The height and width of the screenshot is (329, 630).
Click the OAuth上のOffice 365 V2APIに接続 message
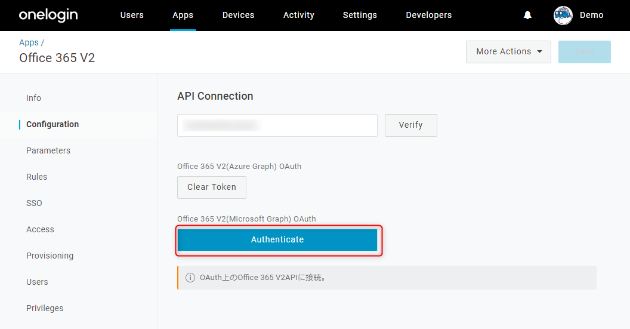point(262,278)
